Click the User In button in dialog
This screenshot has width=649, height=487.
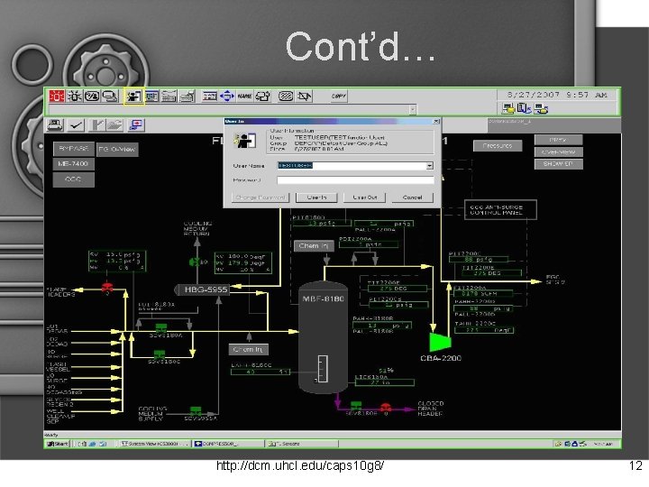click(316, 198)
